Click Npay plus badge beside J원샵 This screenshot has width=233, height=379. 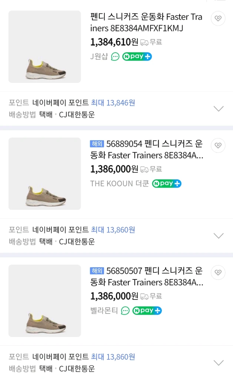coord(137,57)
